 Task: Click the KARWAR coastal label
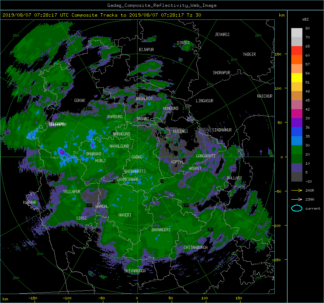[30, 202]
